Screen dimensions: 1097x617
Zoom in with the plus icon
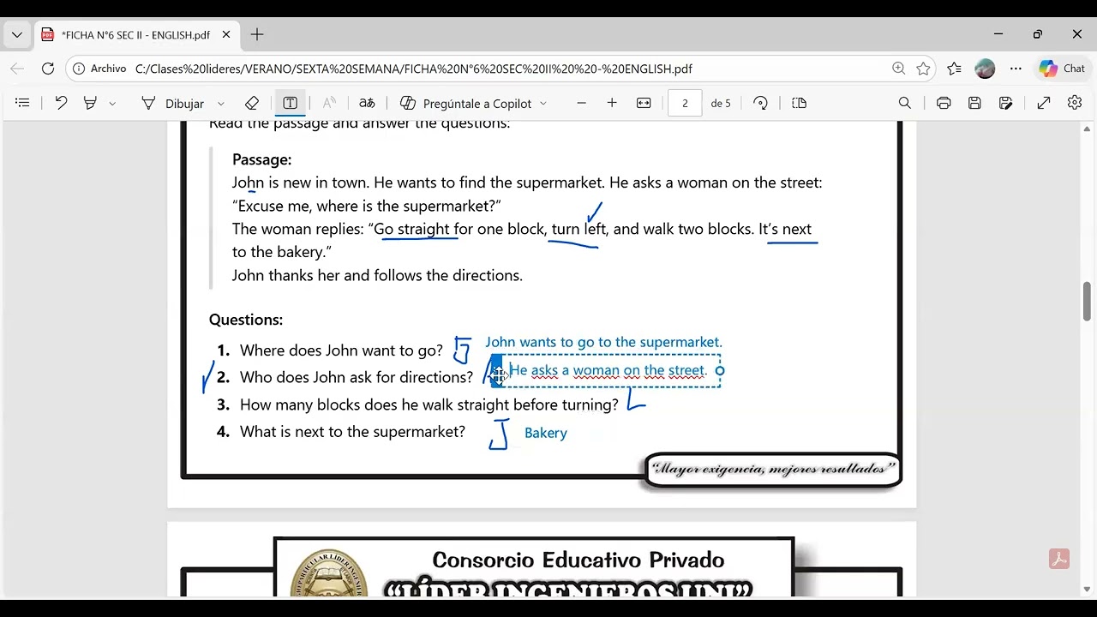[x=612, y=103]
